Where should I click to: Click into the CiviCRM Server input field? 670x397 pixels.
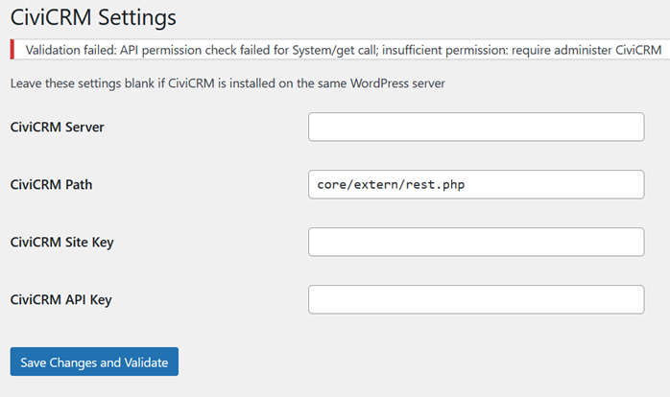click(x=475, y=127)
